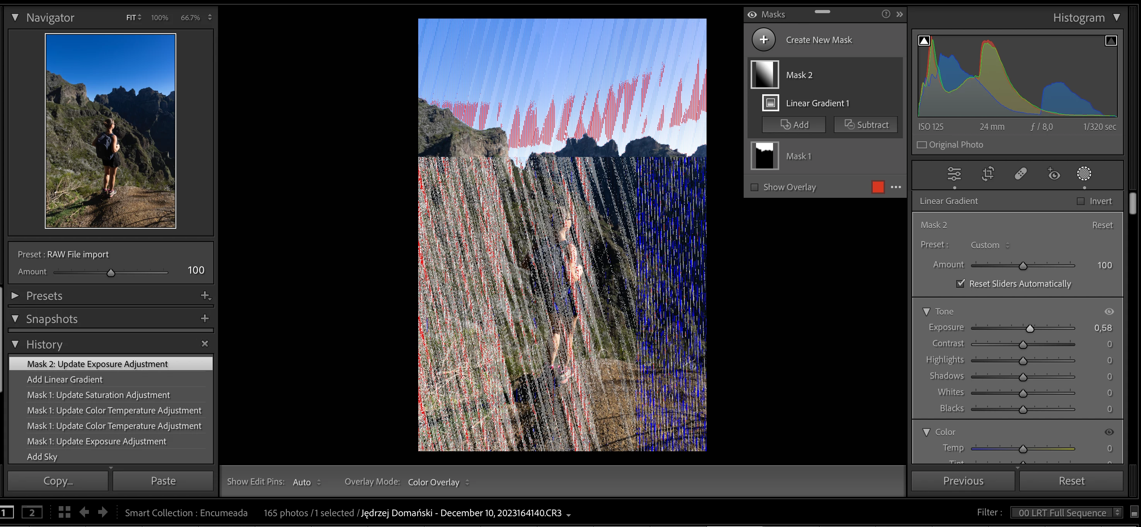Viewport: 1141px width, 527px height.
Task: Click the Subtract mask button
Action: 866,125
